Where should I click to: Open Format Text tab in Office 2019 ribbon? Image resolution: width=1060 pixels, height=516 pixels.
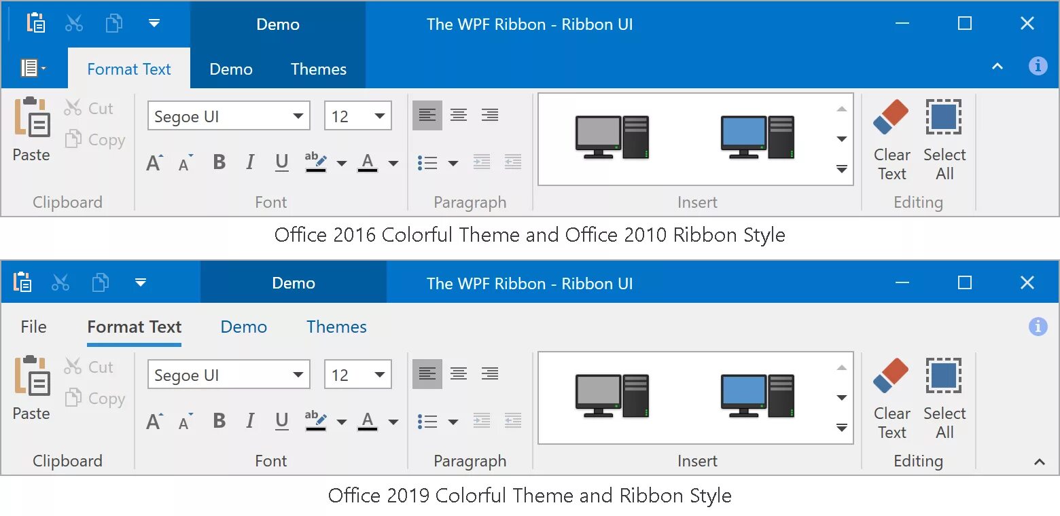(x=135, y=327)
